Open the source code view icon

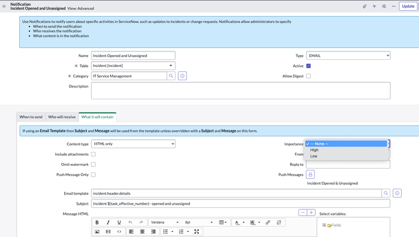point(119,232)
